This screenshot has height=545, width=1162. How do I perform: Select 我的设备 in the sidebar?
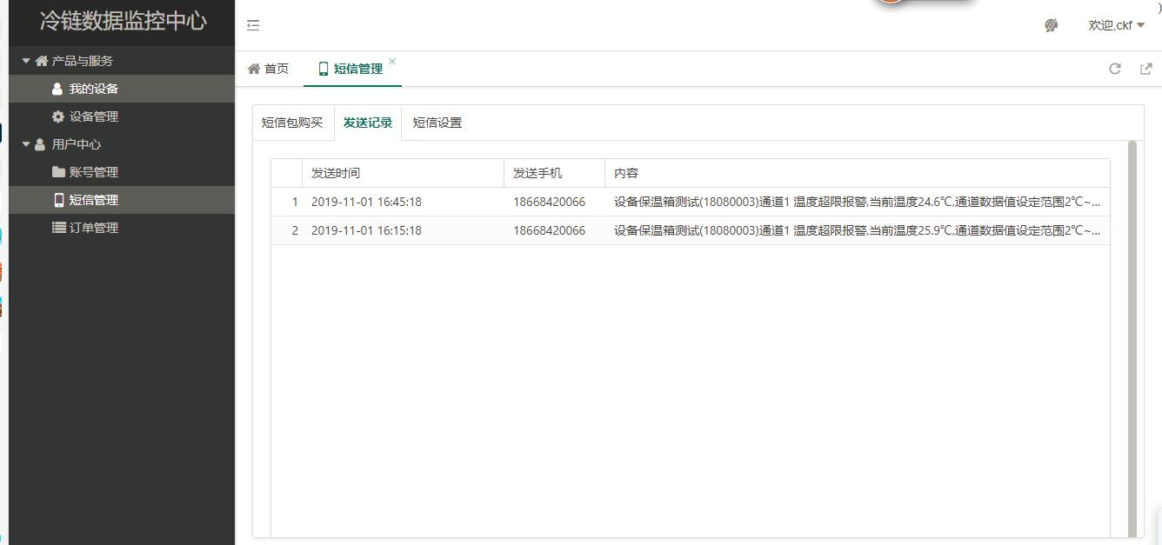(93, 89)
